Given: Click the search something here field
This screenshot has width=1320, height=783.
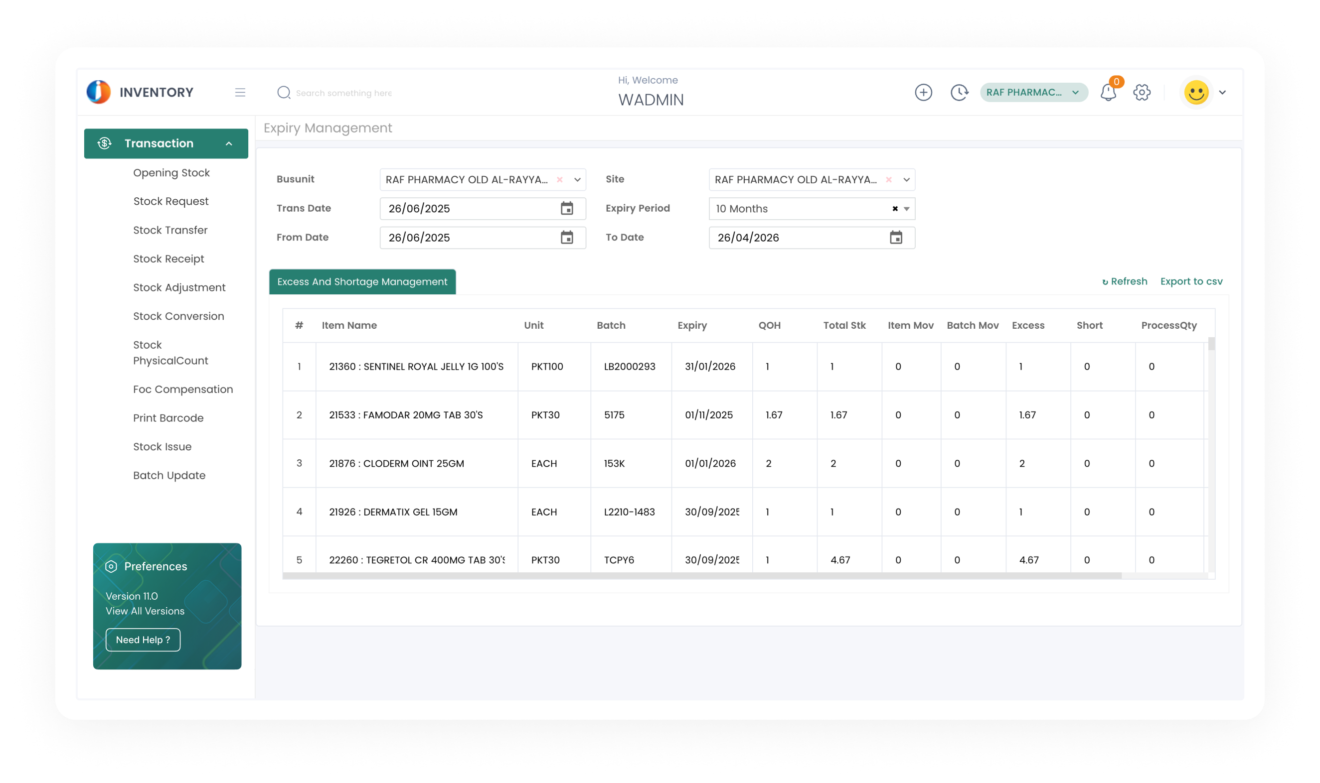Looking at the screenshot, I should click(x=344, y=93).
